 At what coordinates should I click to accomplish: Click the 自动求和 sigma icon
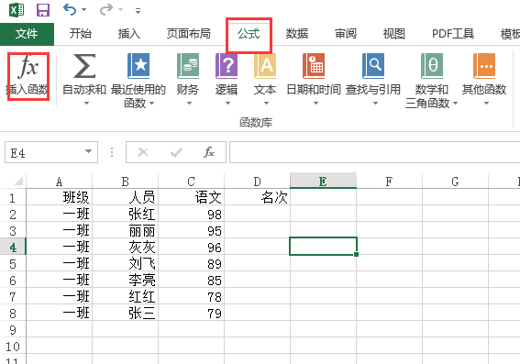[x=84, y=66]
